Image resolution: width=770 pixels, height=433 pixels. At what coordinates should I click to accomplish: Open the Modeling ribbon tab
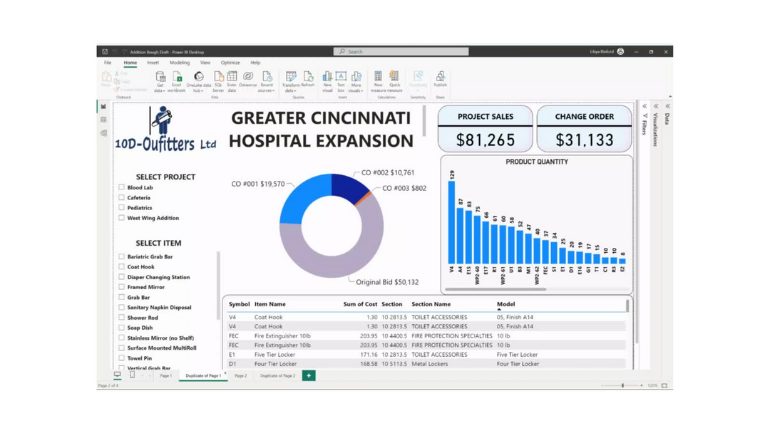point(179,63)
